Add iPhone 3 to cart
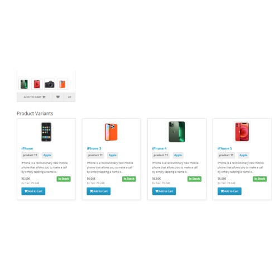This screenshot has width=279, height=279. (99, 191)
